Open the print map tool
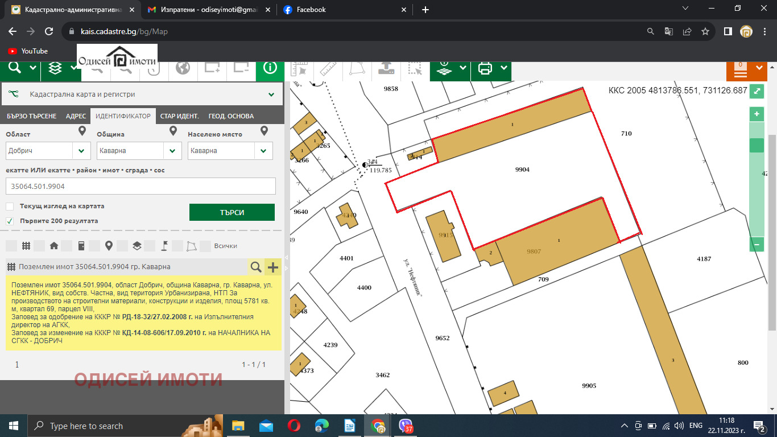 tap(485, 68)
